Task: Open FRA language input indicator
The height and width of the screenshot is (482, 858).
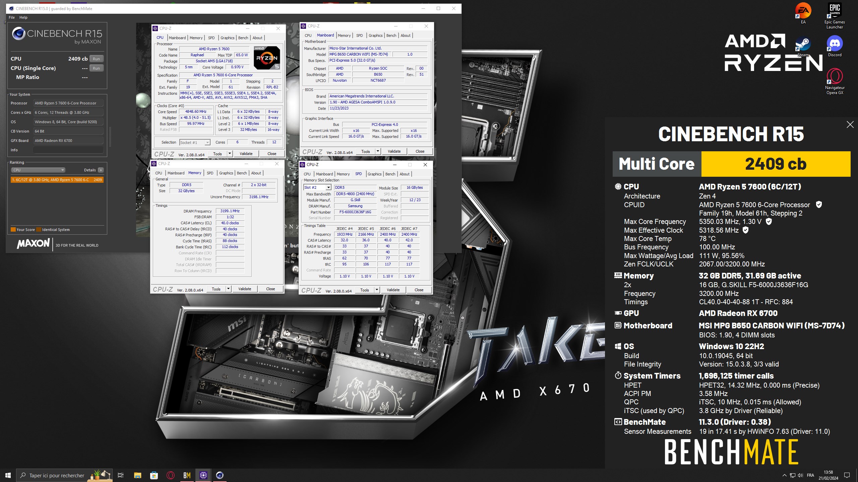Action: tap(810, 475)
